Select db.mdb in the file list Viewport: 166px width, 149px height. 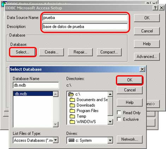(33, 94)
